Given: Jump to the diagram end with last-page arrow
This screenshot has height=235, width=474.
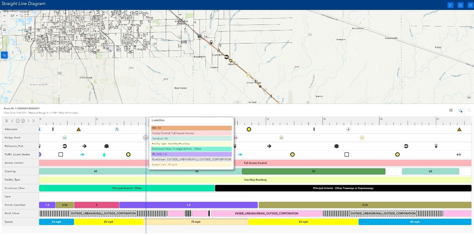Looking at the screenshot, I should click(33, 120).
